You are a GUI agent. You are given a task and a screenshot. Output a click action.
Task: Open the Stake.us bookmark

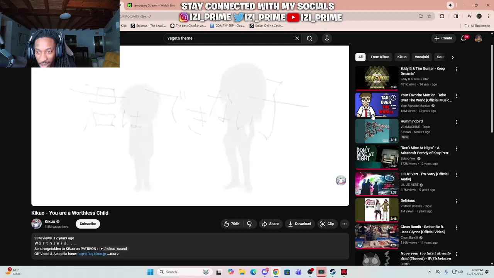click(x=148, y=26)
